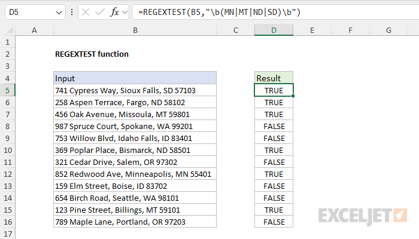Click the 'Input' header cell
Screen dimensions: 419x239
(x=135, y=78)
